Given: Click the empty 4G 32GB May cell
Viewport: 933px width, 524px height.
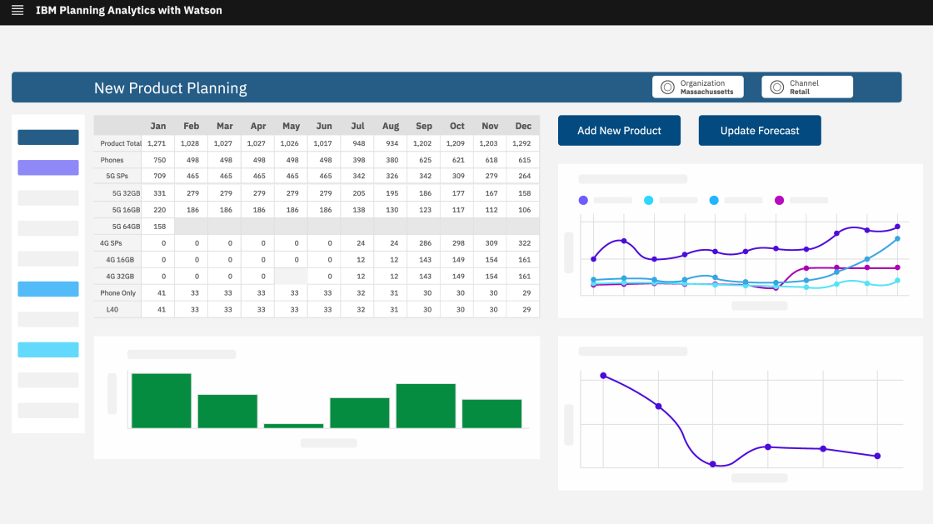Looking at the screenshot, I should click(x=291, y=277).
